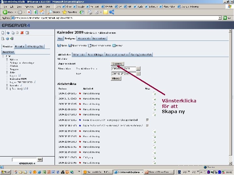234x175 pixels.
Task: Switch to the PowerPoint taskbar button
Action: [x=159, y=172]
